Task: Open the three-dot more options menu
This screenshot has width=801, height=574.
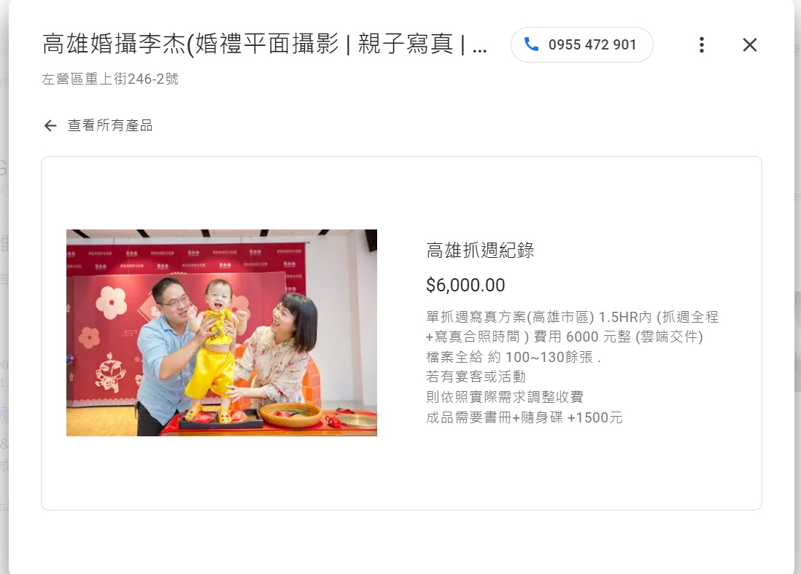Action: (702, 45)
